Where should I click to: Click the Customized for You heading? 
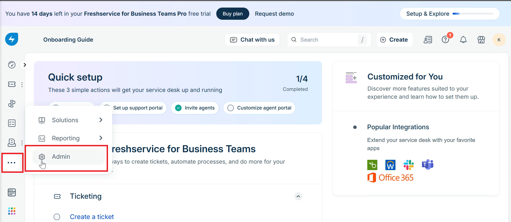(x=405, y=77)
